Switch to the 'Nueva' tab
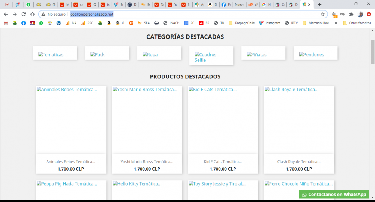The width and height of the screenshot is (375, 202). (x=239, y=4)
